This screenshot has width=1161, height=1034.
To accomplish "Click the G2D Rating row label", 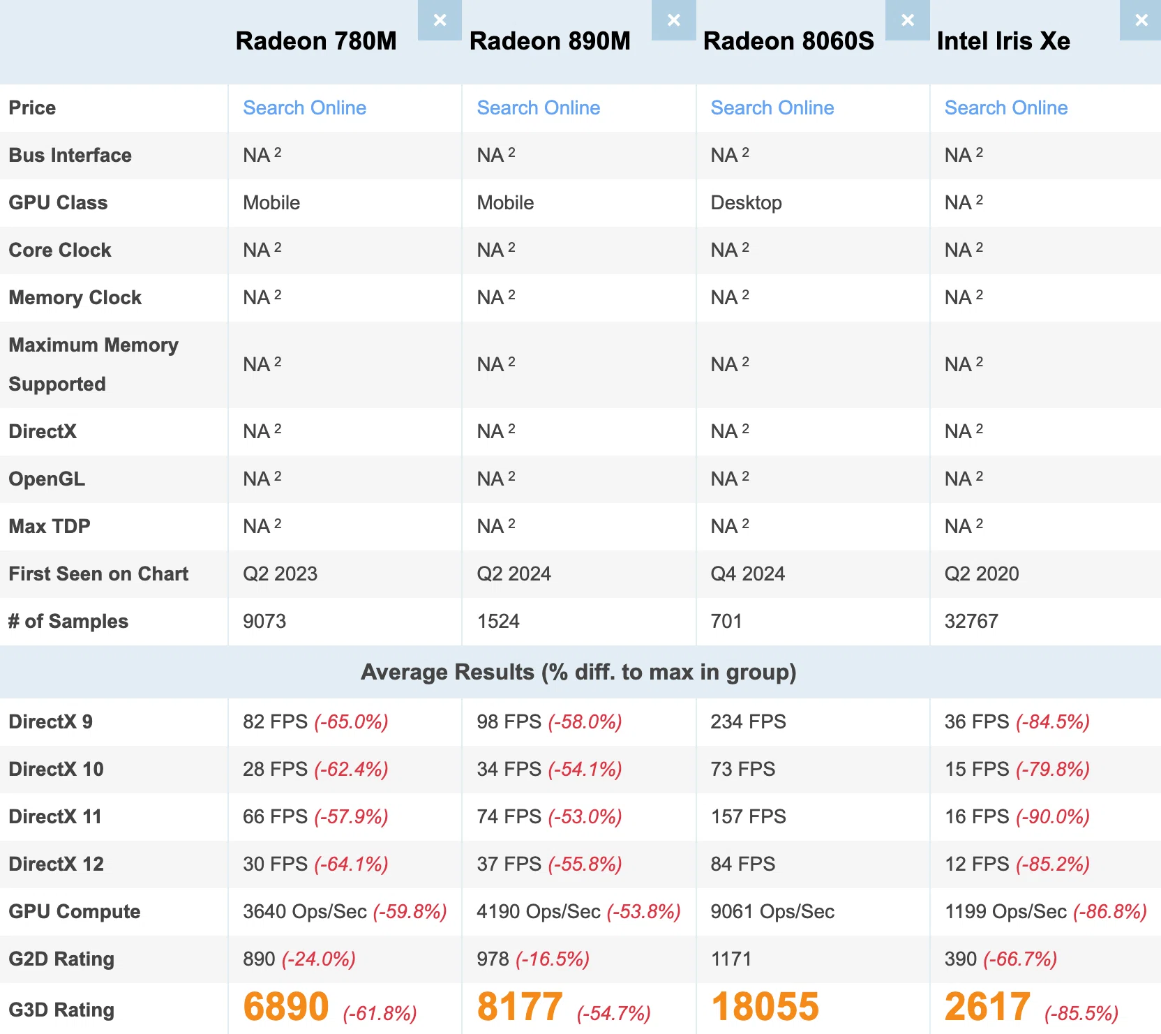I will [x=61, y=959].
